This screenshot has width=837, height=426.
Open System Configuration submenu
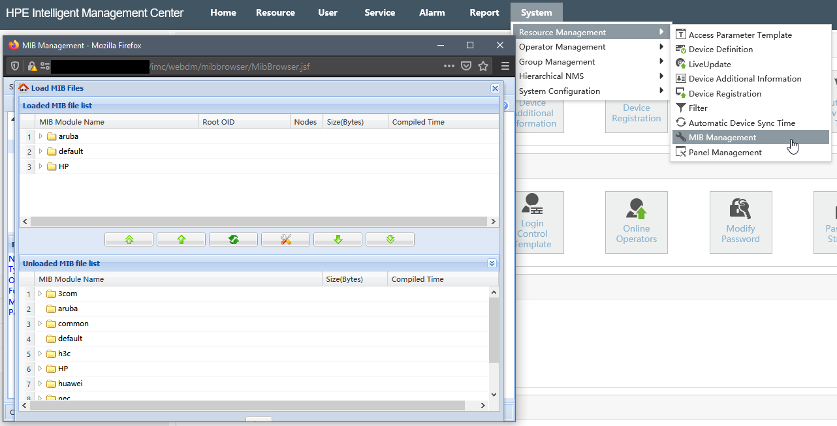(x=592, y=91)
